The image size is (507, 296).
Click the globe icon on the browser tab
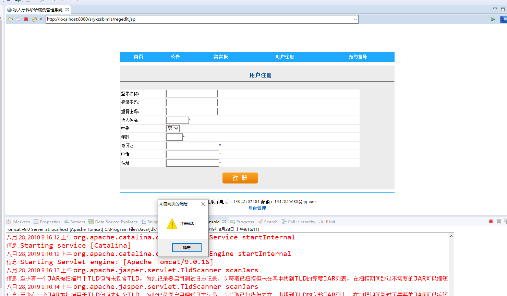point(9,10)
